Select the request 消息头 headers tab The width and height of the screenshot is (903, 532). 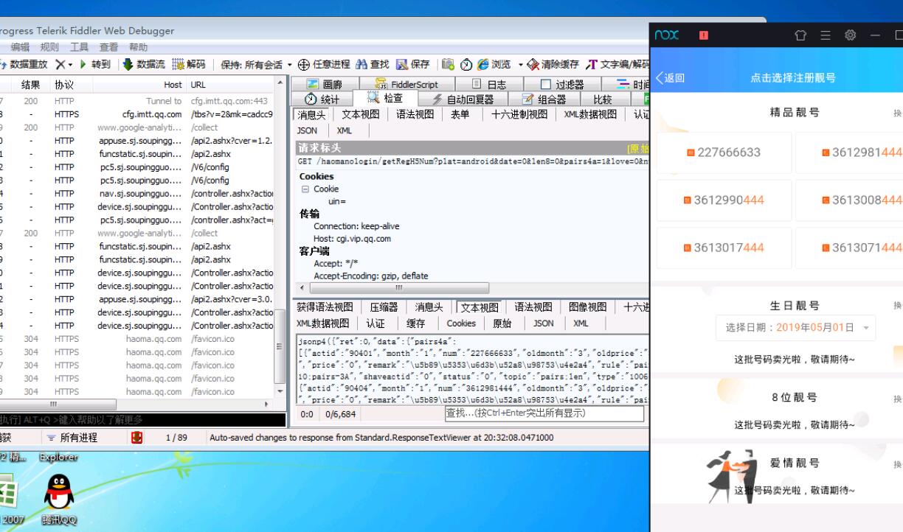pos(313,114)
